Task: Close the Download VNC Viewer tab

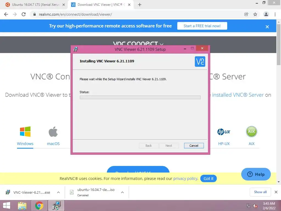Action: pos(129,5)
